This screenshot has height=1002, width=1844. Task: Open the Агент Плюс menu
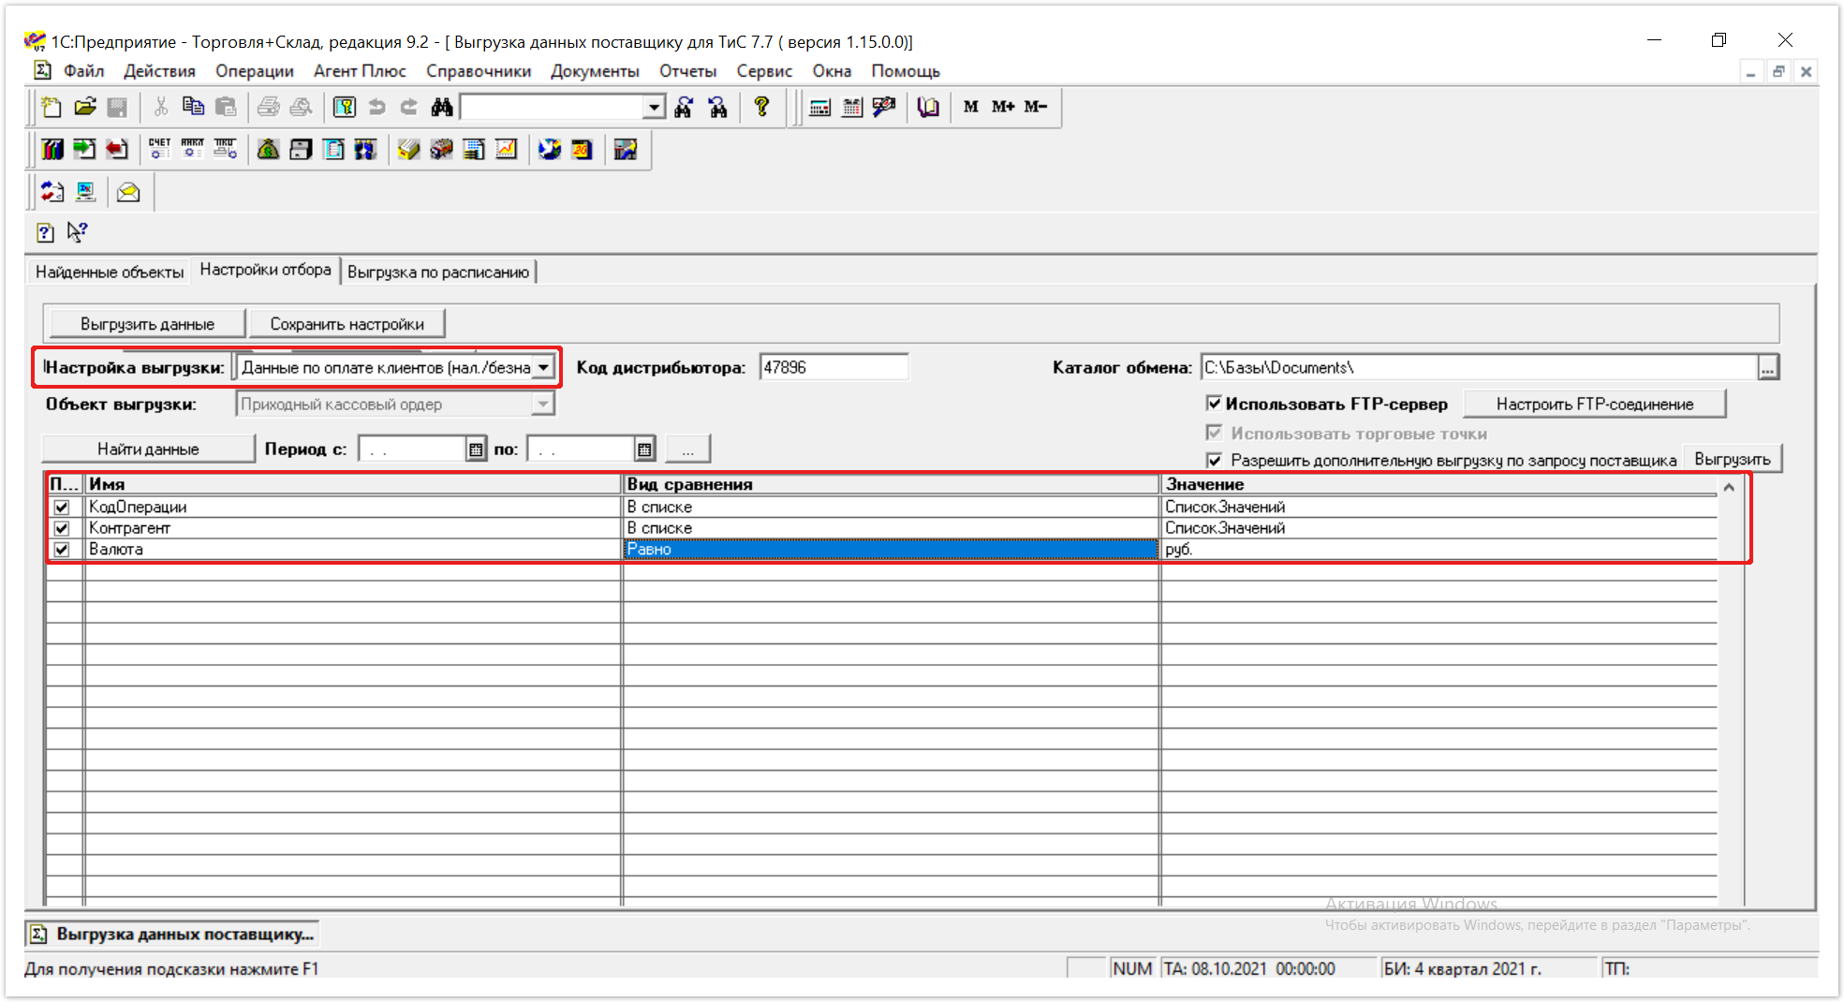tap(360, 71)
